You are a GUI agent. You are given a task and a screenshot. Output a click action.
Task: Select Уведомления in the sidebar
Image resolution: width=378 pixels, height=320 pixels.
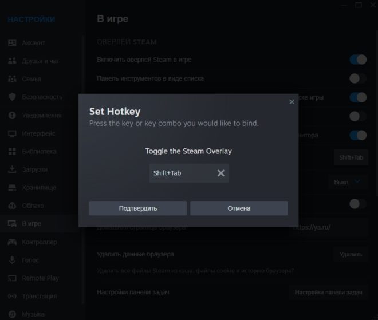(40, 115)
